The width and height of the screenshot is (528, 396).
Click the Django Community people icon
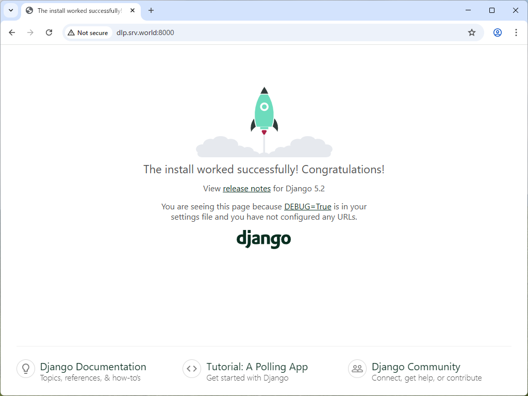[x=357, y=369]
